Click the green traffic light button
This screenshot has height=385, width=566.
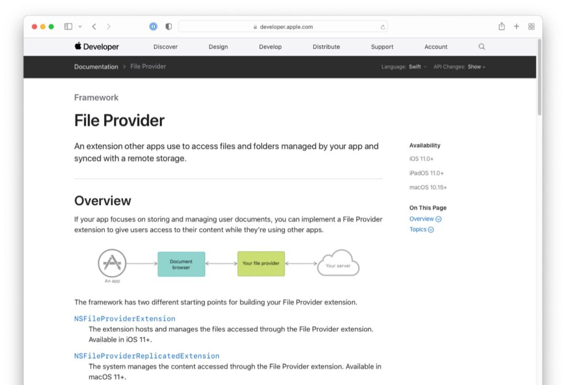[50, 26]
